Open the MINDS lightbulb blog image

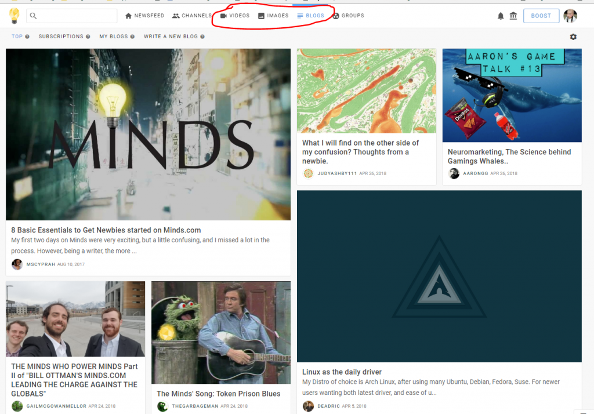pyautogui.click(x=148, y=135)
